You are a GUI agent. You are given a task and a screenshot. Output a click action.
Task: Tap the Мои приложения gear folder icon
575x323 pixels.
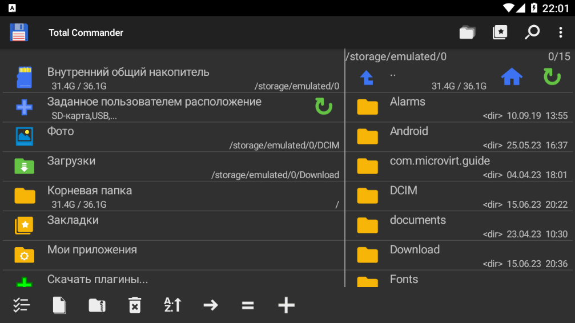pyautogui.click(x=24, y=255)
